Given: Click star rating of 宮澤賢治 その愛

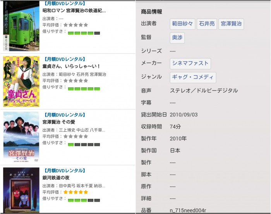Looking at the screenshot, I should click(76, 136).
